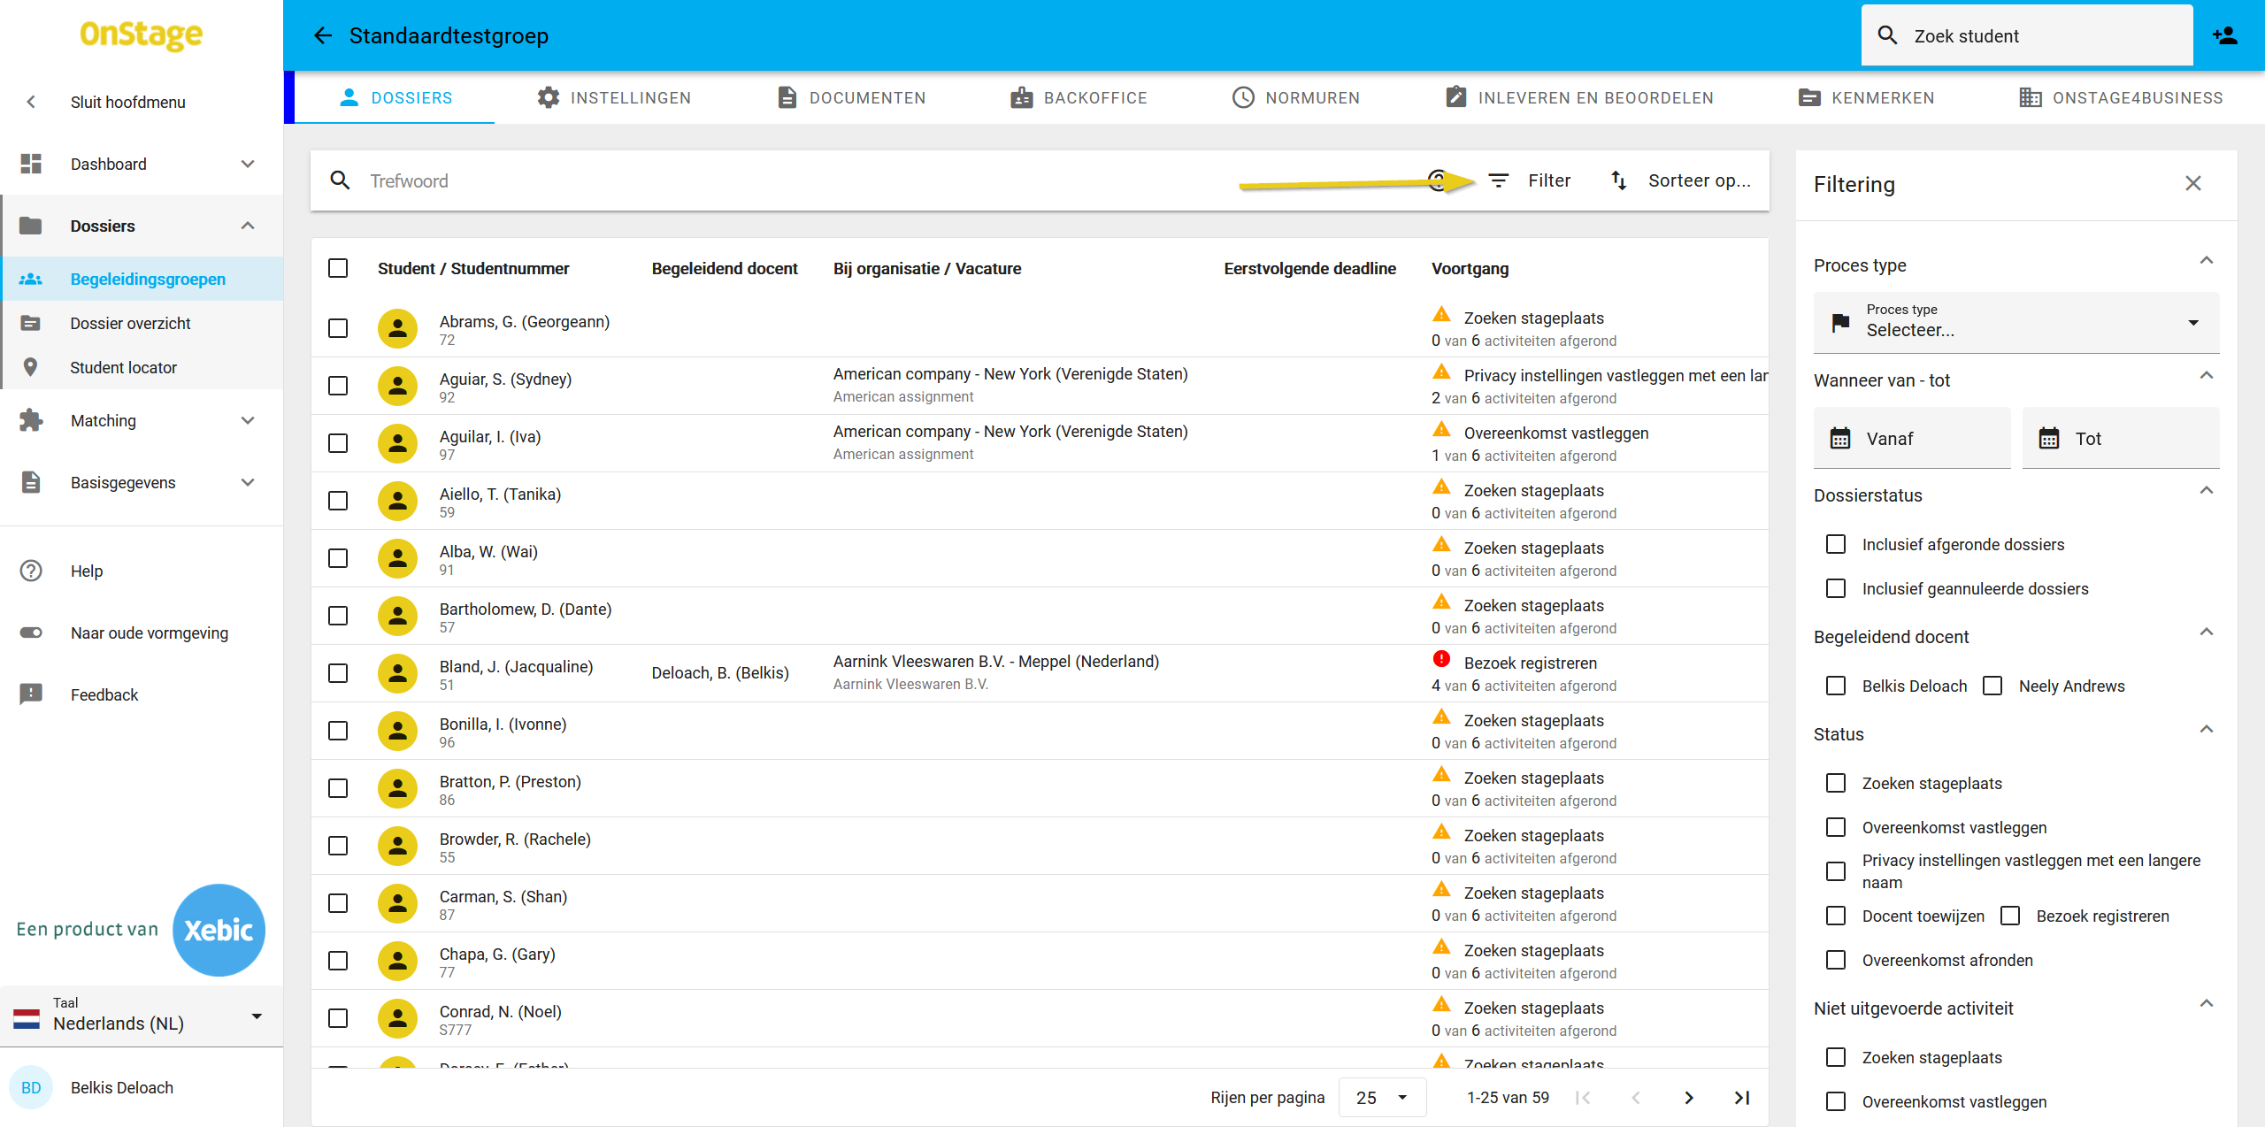Click the Dashboard icon in sidebar
Image resolution: width=2265 pixels, height=1127 pixels.
31,164
